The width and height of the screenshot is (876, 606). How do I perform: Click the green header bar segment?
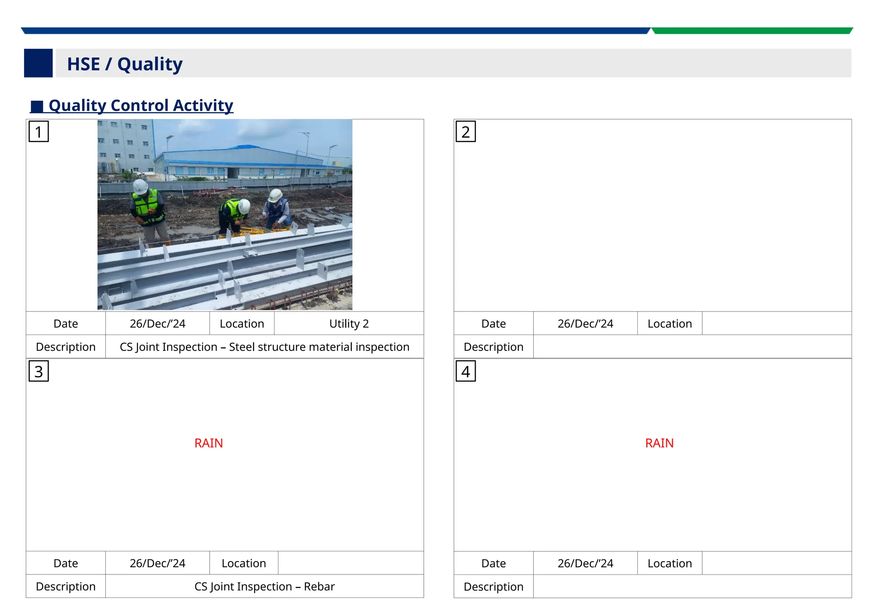752,31
